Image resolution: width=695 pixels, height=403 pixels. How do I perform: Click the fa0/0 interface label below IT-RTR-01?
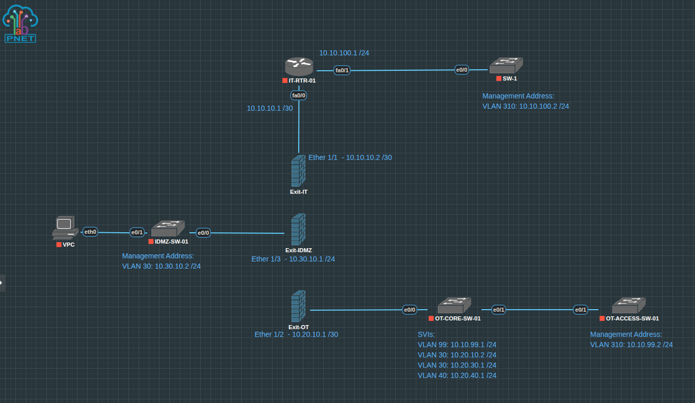click(x=299, y=95)
